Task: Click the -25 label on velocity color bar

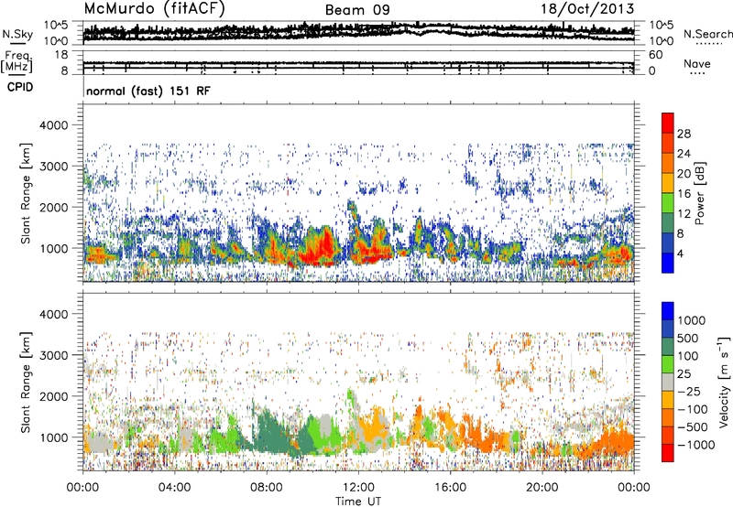Action: coord(690,391)
